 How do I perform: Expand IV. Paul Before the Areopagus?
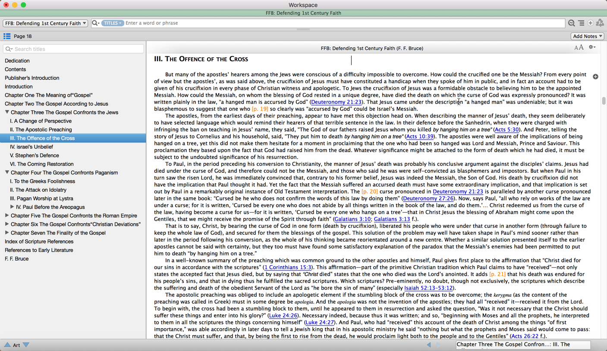pos(12,207)
